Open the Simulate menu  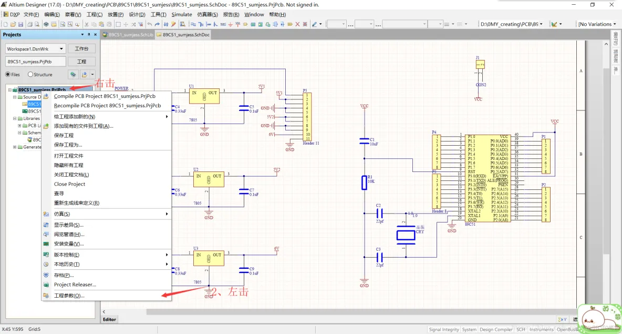click(x=182, y=14)
